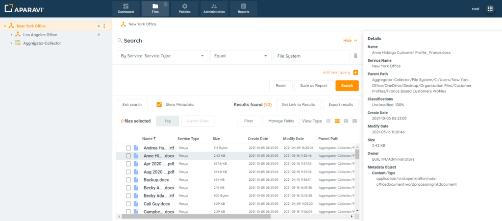This screenshot has width=502, height=221.
Task: Select checkbox for Cali Guy.docx
Action: tap(128, 204)
